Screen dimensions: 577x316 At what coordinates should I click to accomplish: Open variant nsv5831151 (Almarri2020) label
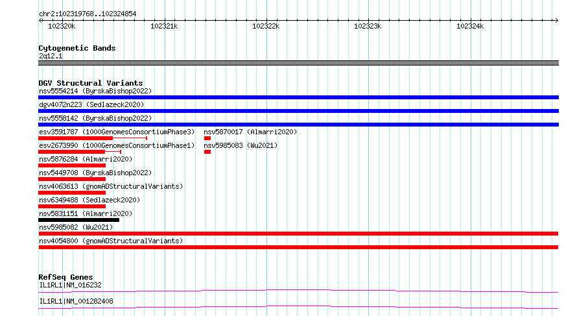pyautogui.click(x=86, y=213)
